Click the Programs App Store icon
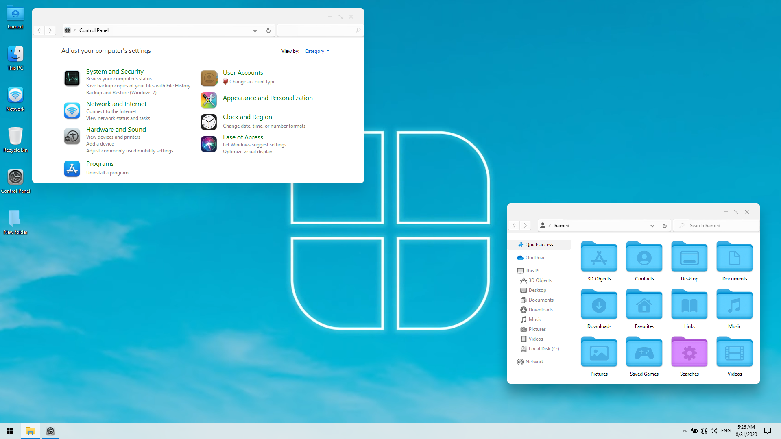Screen dimensions: 781x439 pos(72,169)
